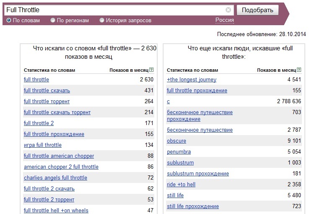Open 'american chopper 2 full throttle' link
Screen dimensions: 312x214
tap(61, 167)
